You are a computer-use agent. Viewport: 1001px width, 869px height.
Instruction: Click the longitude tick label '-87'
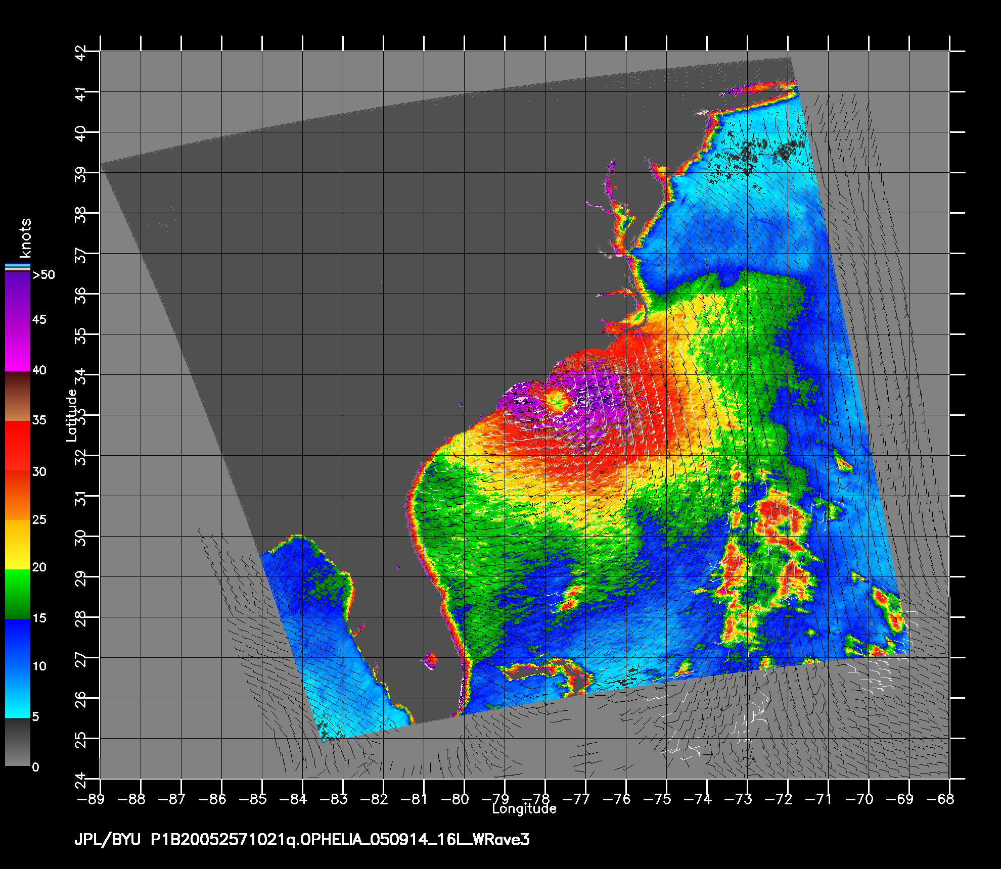click(171, 799)
